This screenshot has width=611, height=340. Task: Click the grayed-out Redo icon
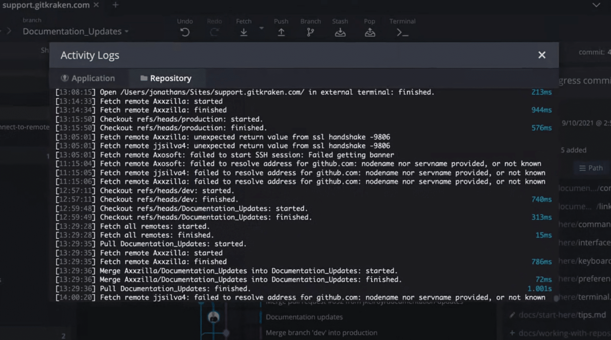pos(214,32)
